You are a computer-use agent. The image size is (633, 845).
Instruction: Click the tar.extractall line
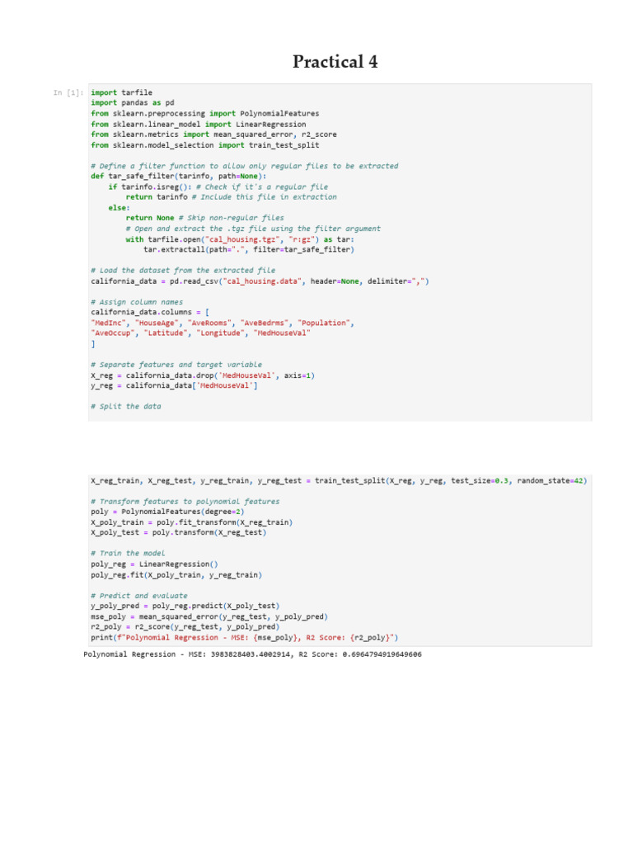pos(249,249)
